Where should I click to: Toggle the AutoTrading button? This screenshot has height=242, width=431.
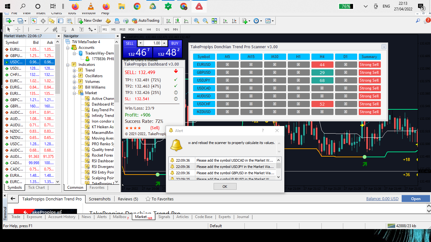(145, 21)
